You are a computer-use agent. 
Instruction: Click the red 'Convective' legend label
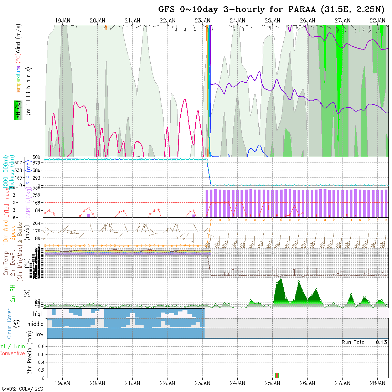pyautogui.click(x=12, y=354)
